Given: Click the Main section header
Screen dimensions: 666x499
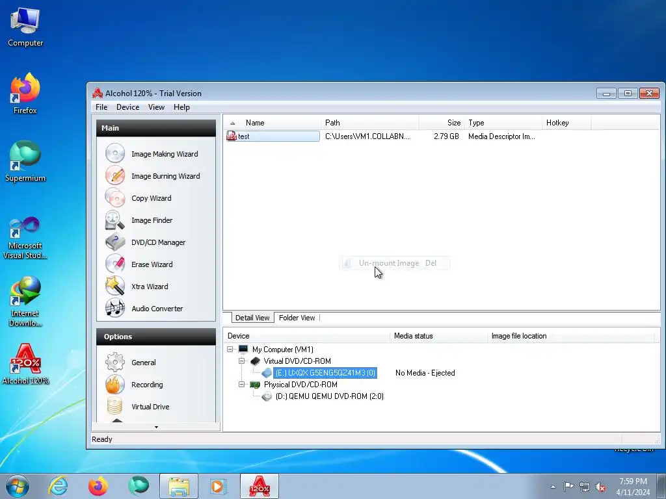Looking at the screenshot, I should pos(156,128).
